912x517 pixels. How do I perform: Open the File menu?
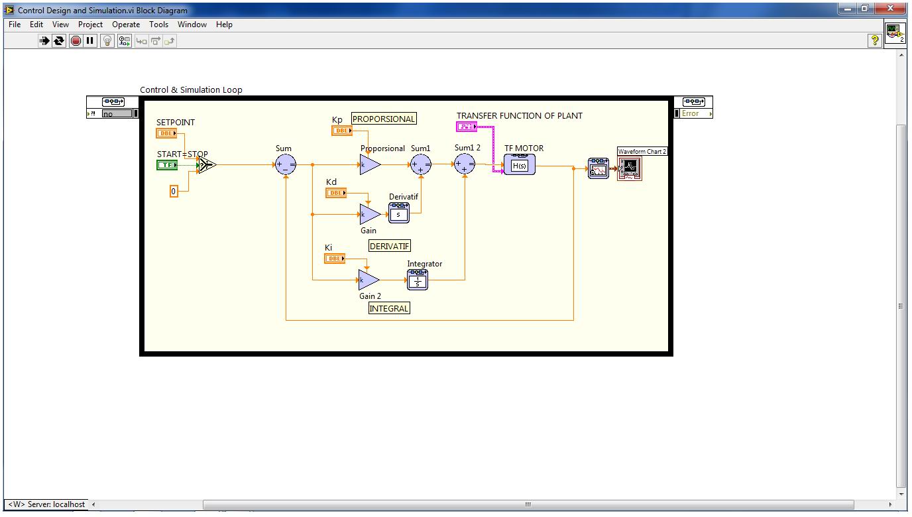click(x=15, y=25)
